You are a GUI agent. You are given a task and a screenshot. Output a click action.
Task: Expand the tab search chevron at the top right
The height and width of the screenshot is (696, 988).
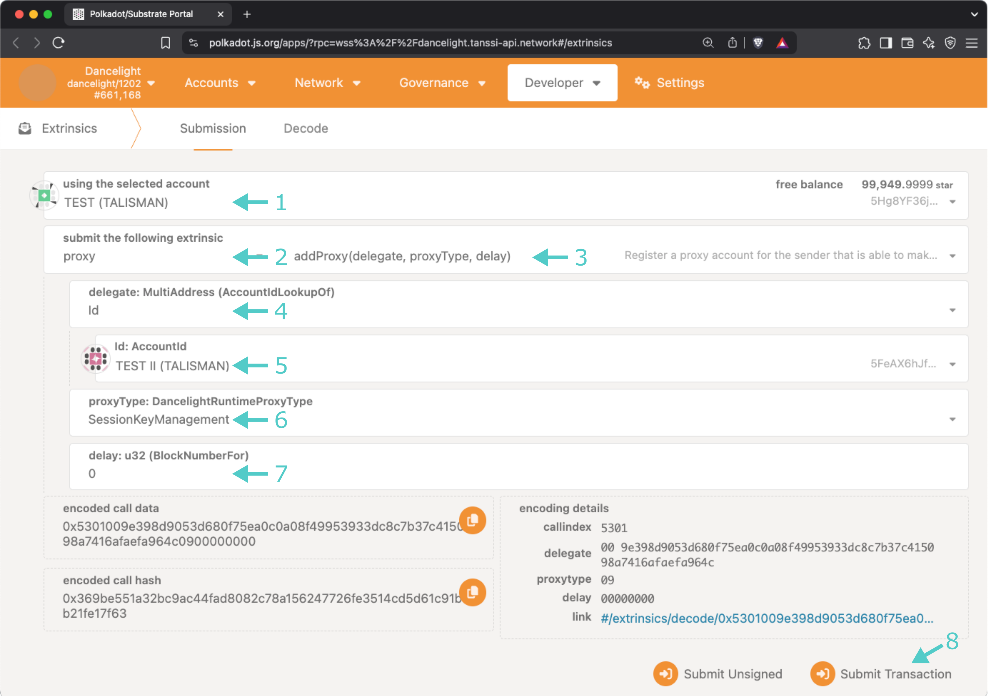975,14
